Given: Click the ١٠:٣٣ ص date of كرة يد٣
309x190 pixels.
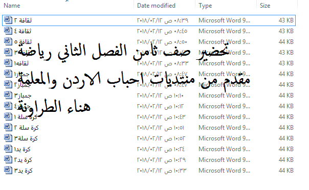Looking at the screenshot, I should pos(162,170).
